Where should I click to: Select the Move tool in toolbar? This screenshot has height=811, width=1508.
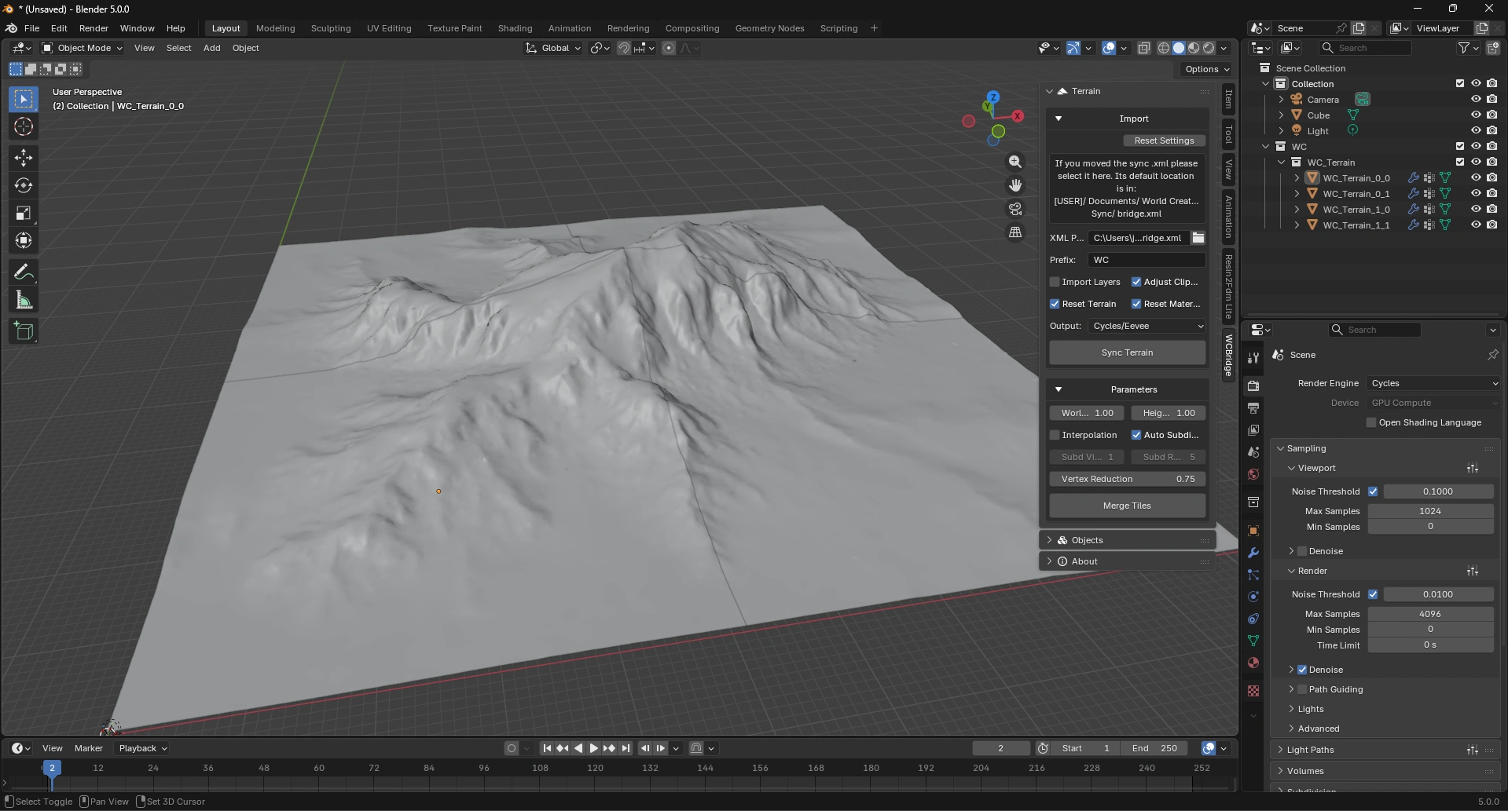click(x=24, y=158)
